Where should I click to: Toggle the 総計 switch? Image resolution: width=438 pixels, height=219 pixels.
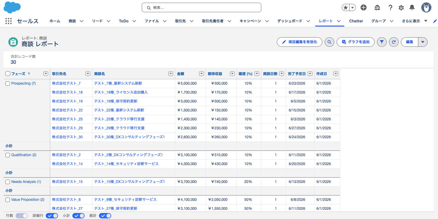[x=105, y=216]
